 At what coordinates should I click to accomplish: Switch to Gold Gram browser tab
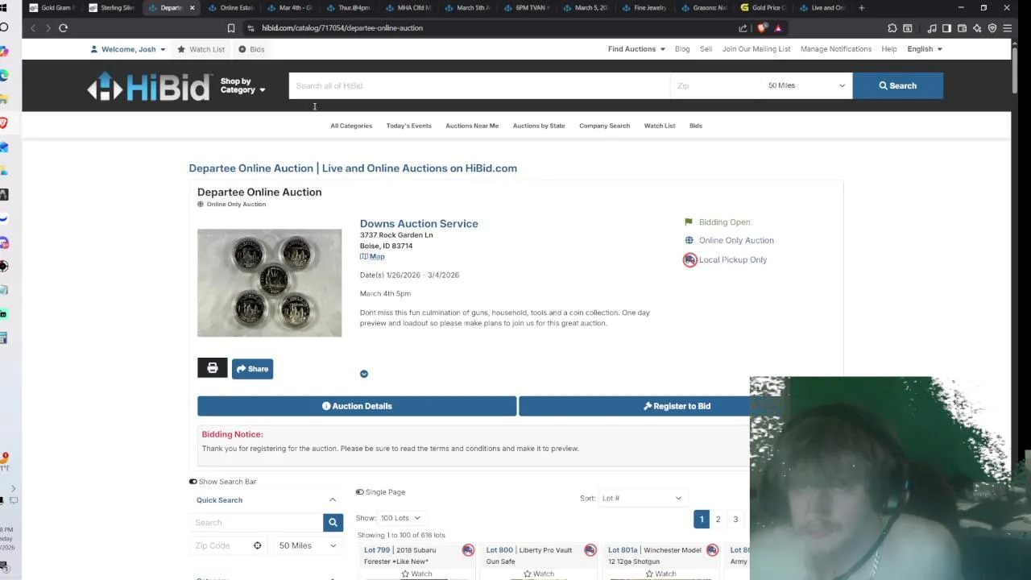click(x=53, y=8)
